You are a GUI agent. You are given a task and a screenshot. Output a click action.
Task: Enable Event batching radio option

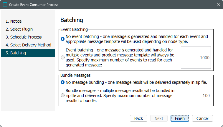pyautogui.click(x=62, y=58)
